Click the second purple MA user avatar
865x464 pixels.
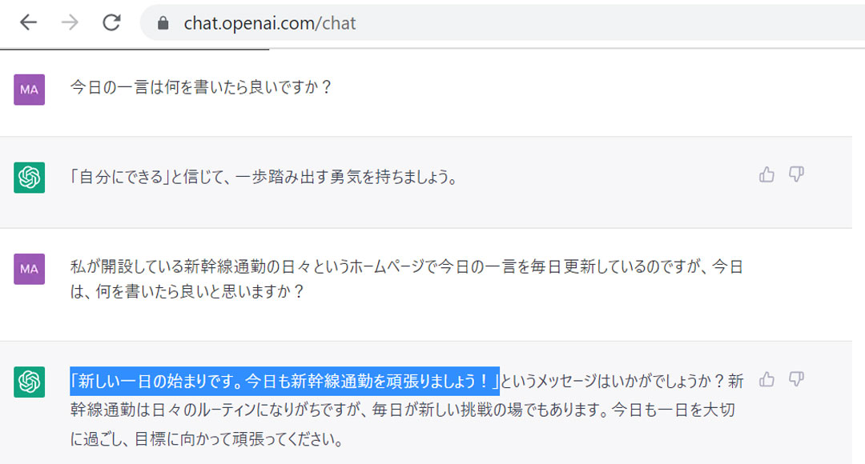coord(30,269)
